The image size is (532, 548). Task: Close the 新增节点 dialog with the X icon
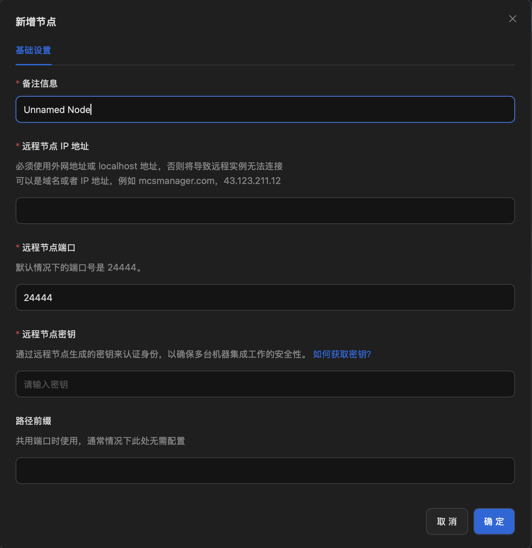pyautogui.click(x=512, y=19)
